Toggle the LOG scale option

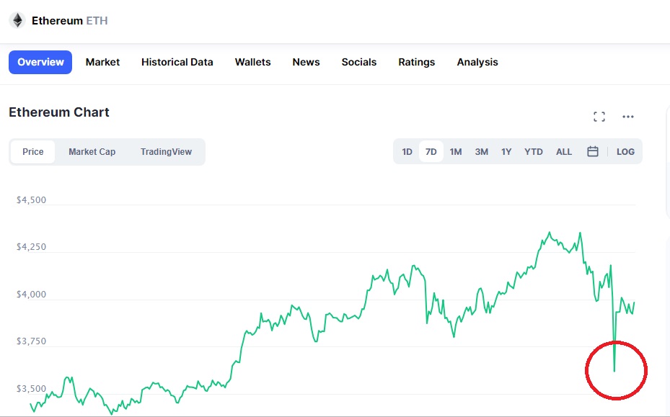click(x=625, y=151)
